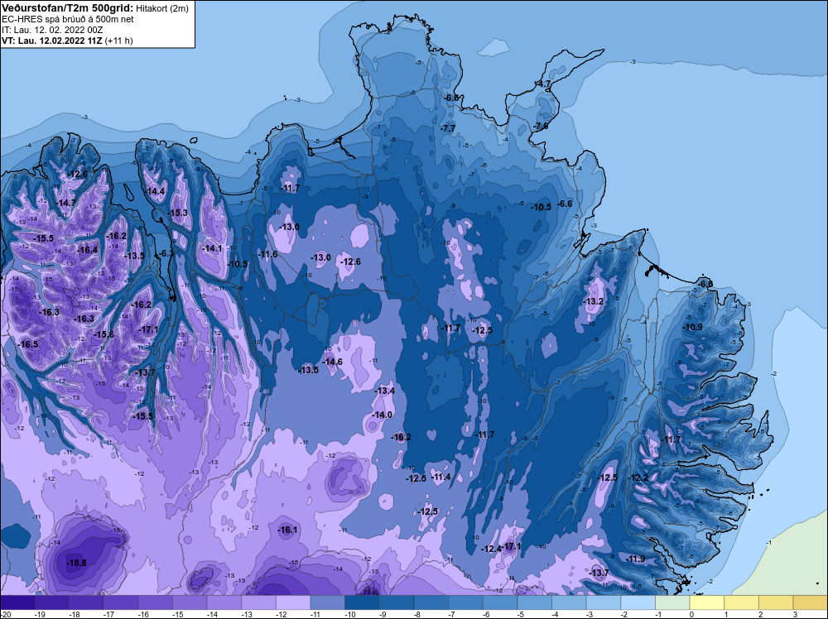This screenshot has height=619, width=828.
Task: Click the -16.1 temperature label
Action: tap(288, 530)
